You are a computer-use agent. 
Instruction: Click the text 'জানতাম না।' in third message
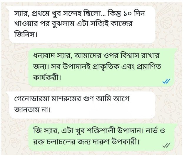[x=32, y=110]
